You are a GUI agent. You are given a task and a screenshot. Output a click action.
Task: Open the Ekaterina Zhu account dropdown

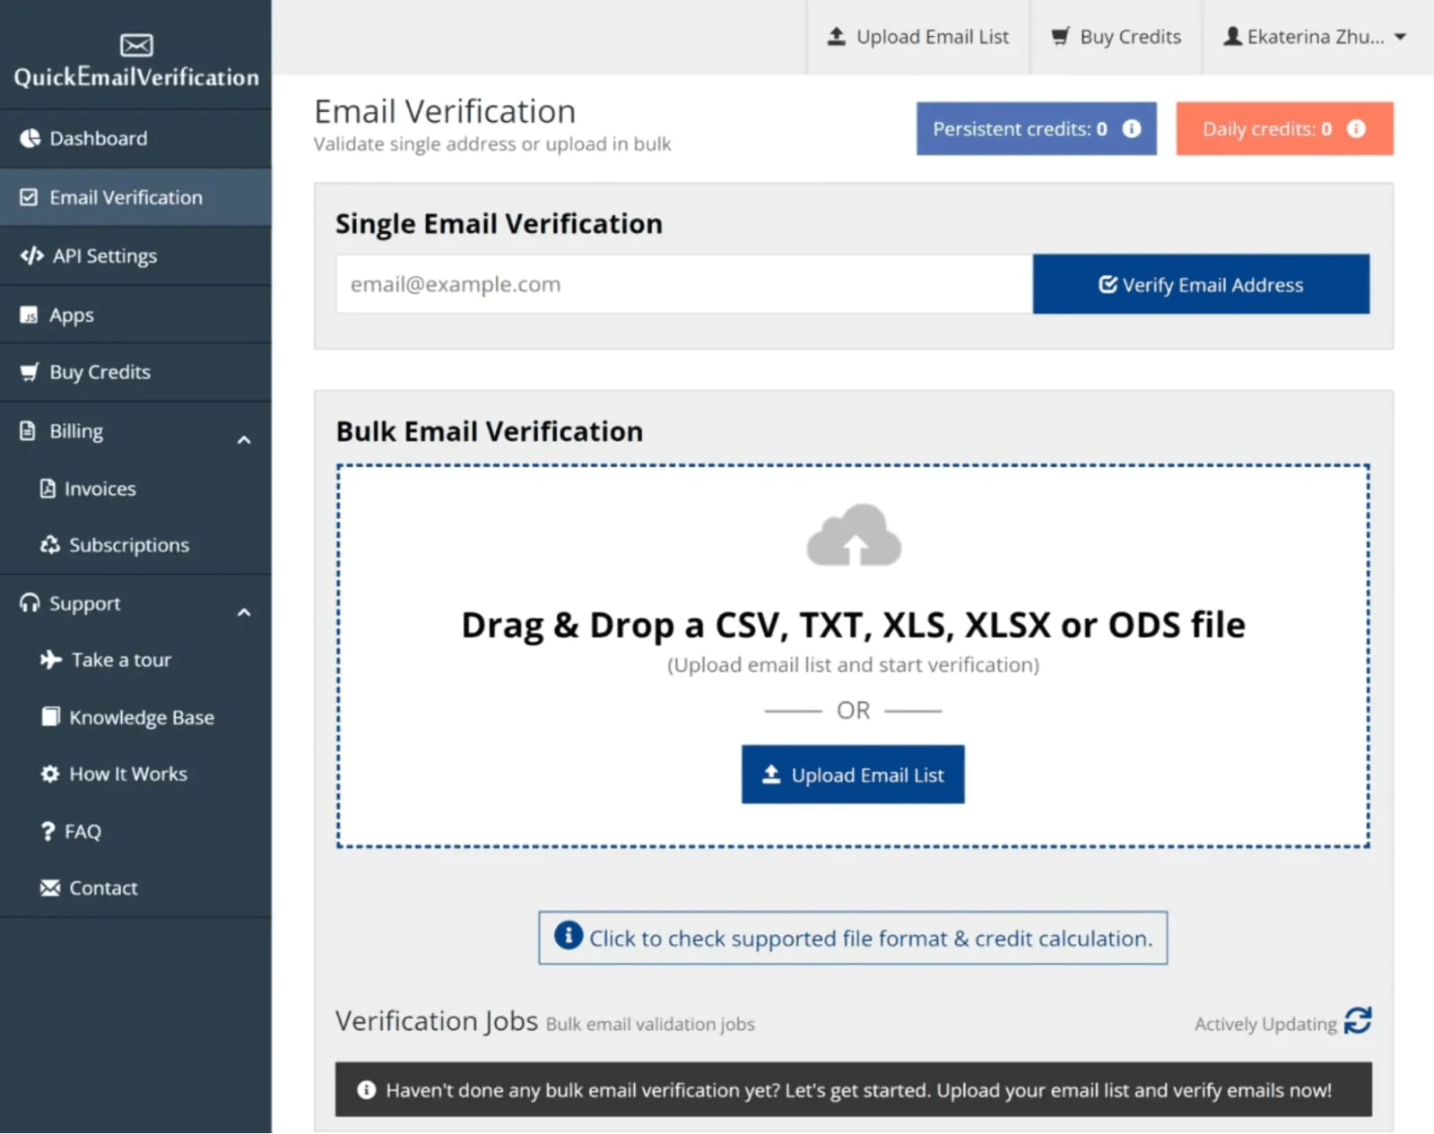(x=1316, y=38)
